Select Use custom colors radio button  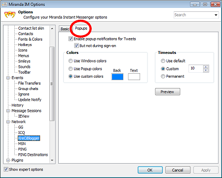pyautogui.click(x=71, y=76)
